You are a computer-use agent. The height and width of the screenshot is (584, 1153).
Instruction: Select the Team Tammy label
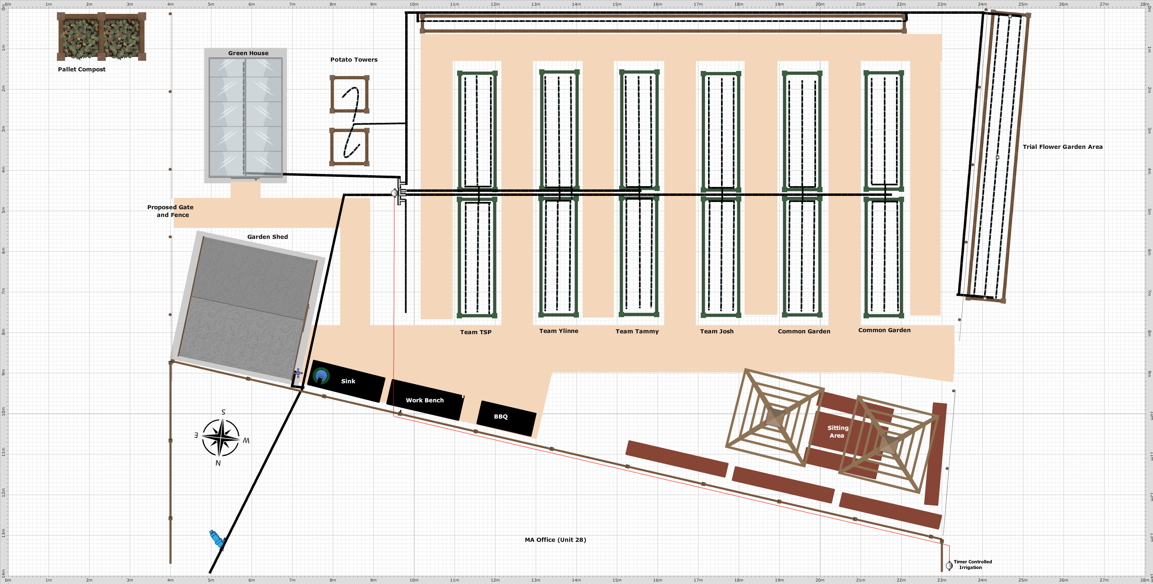point(637,331)
